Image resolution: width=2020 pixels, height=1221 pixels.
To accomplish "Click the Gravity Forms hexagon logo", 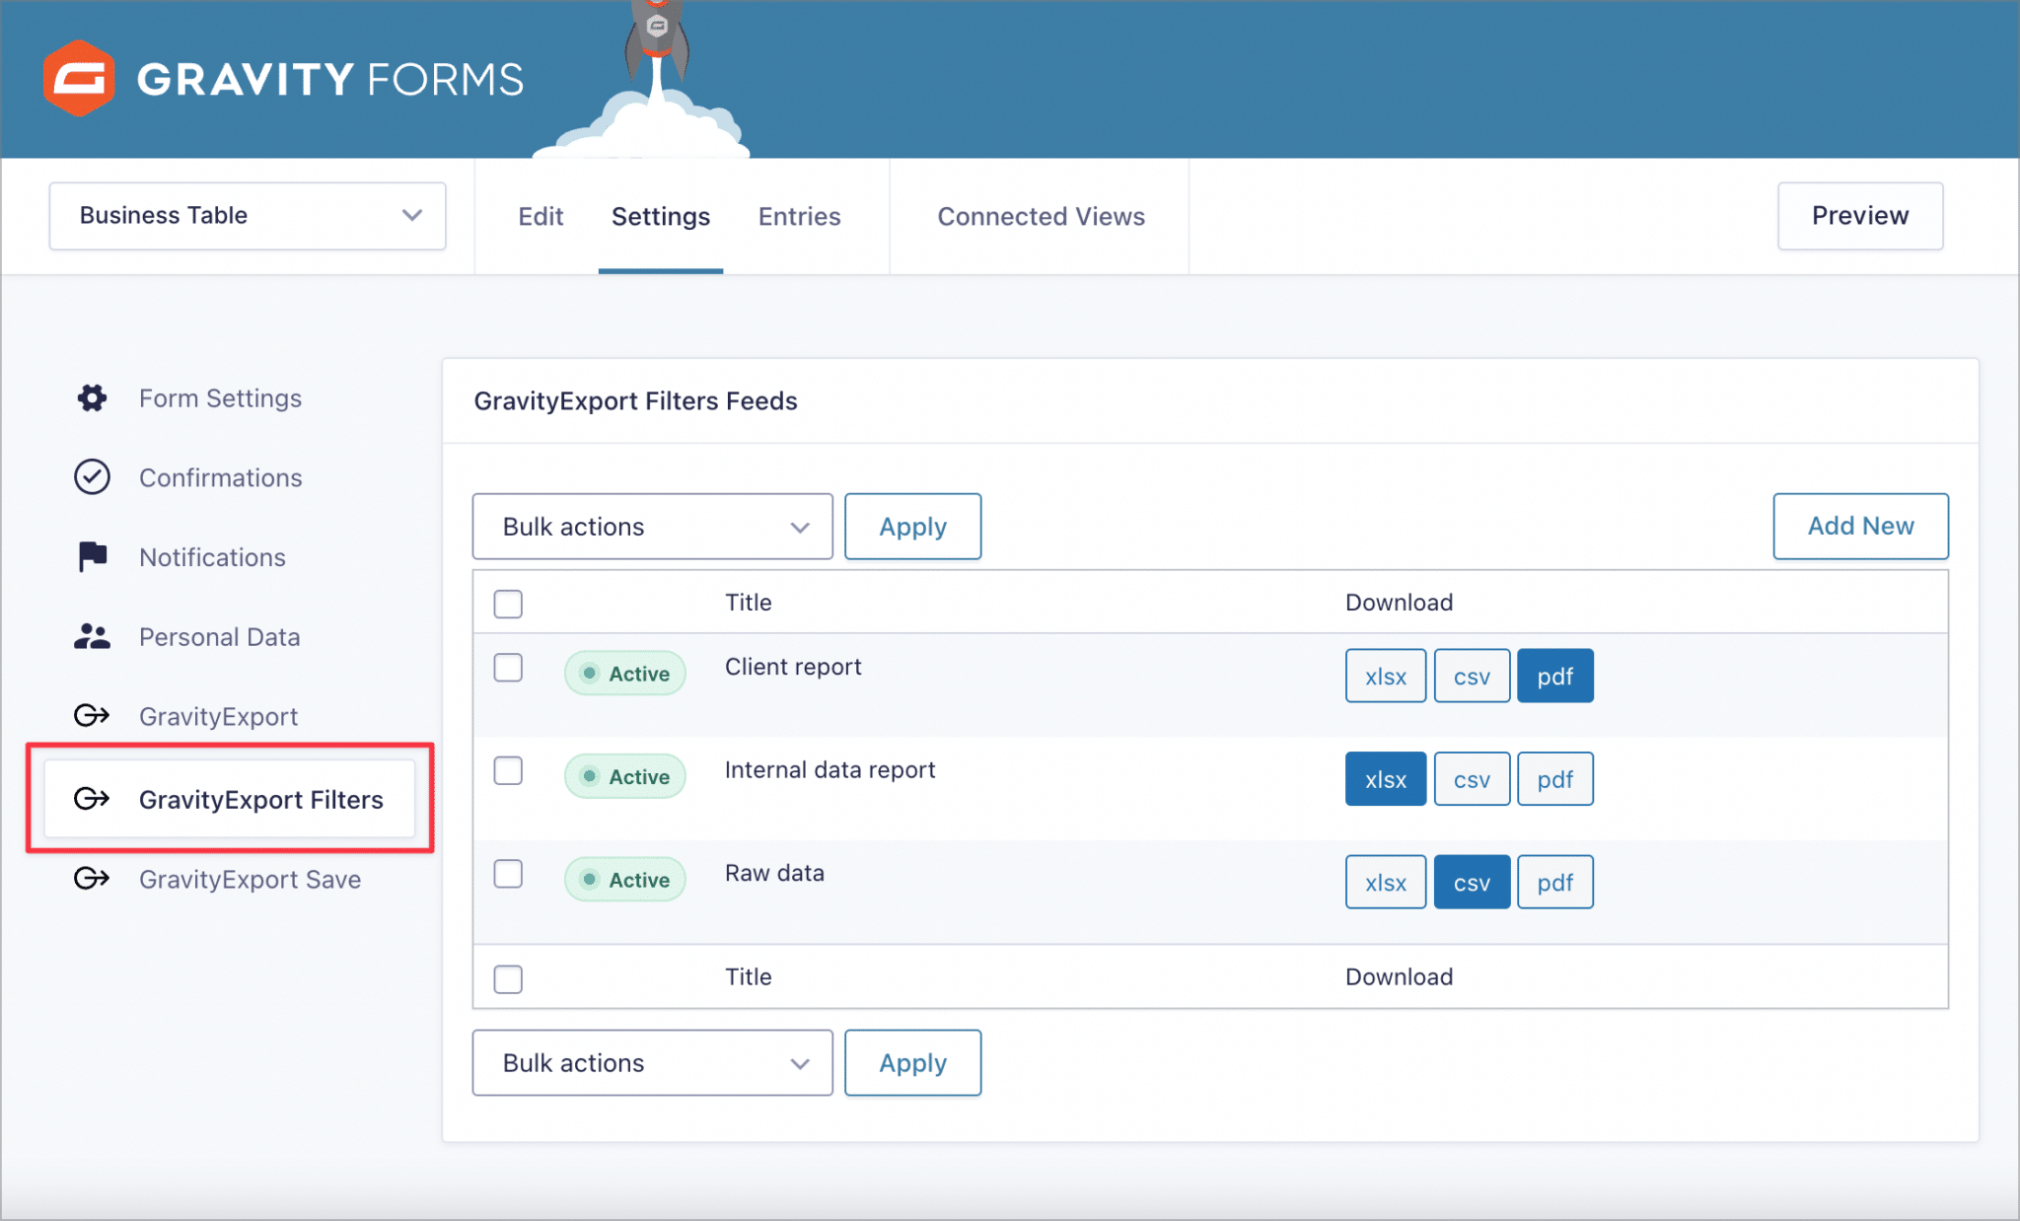I will pyautogui.click(x=79, y=78).
